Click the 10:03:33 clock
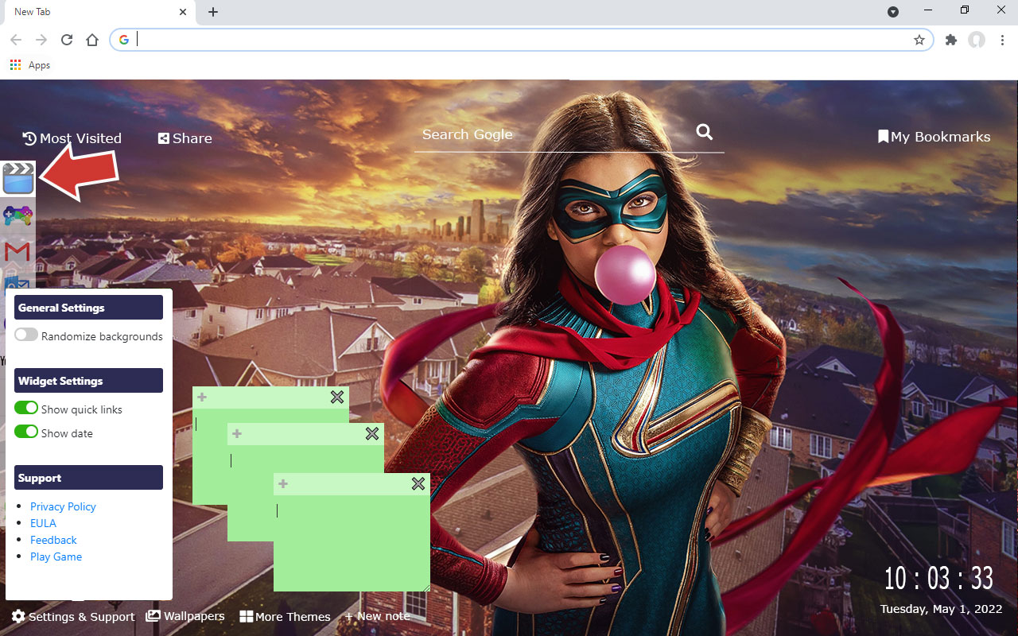 pyautogui.click(x=938, y=579)
